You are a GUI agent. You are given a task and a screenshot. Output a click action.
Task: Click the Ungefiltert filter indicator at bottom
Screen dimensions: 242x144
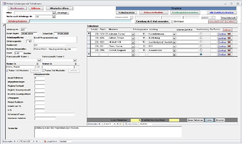(x=50, y=141)
